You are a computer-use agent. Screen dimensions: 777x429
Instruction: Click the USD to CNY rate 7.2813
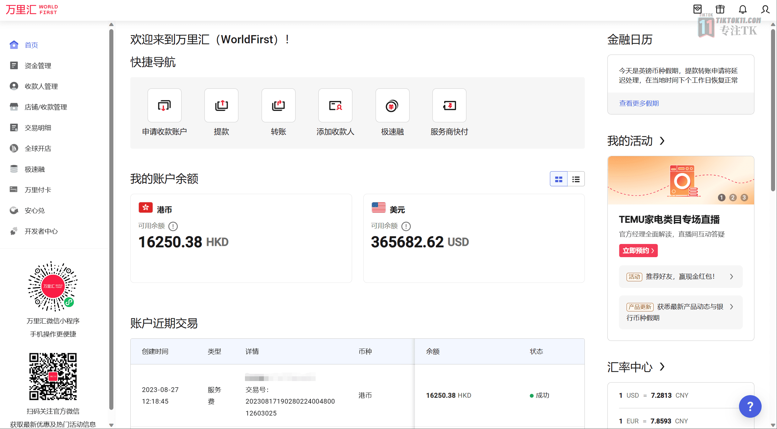click(x=661, y=395)
